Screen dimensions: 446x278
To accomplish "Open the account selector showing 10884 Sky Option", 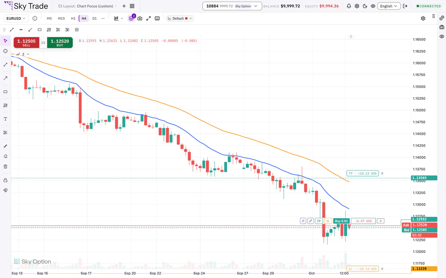I will pyautogui.click(x=232, y=6).
